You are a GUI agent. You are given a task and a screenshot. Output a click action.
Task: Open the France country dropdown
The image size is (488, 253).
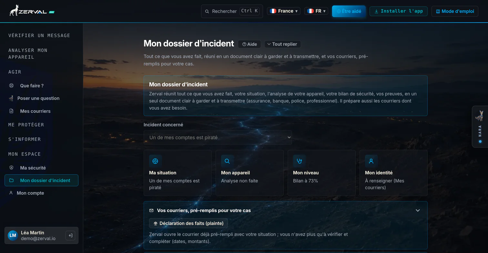click(284, 11)
